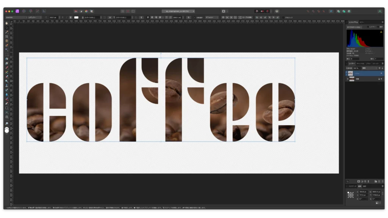Select the Move tool in the tools panel
The height and width of the screenshot is (218, 388).
[7, 28]
